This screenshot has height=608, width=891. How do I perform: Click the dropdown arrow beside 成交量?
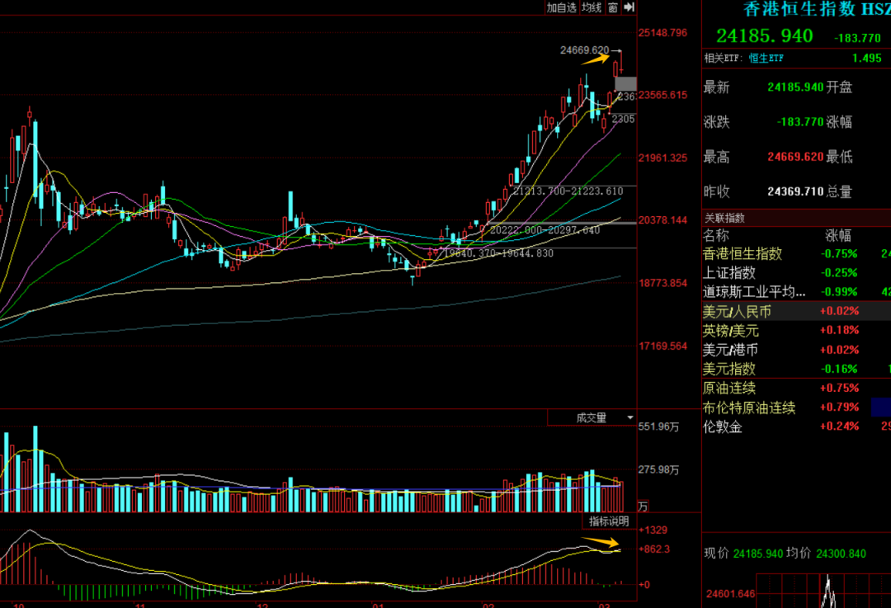point(630,418)
